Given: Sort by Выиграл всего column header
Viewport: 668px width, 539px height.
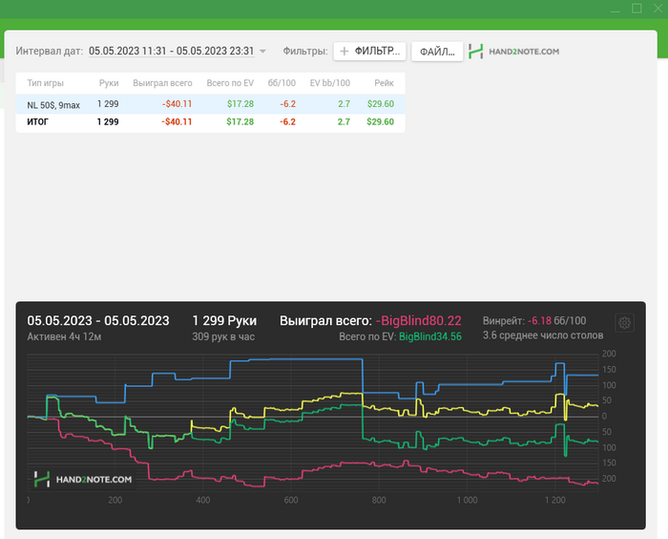Looking at the screenshot, I should click(x=162, y=83).
